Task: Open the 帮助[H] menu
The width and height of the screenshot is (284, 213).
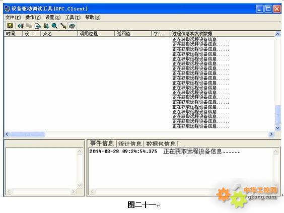Action: pos(93,18)
